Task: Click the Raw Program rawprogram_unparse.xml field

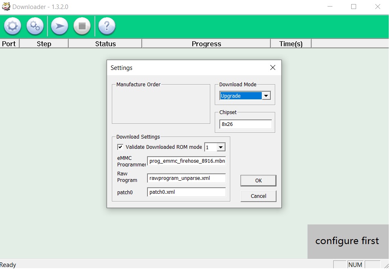Action: (187, 178)
